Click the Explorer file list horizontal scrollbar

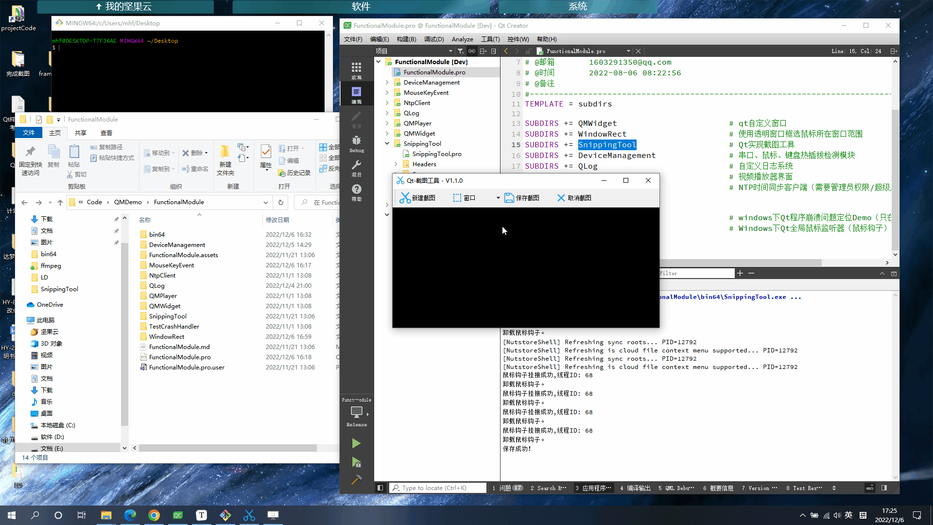(227, 448)
